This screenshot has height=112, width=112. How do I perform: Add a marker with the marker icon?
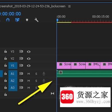27,20
